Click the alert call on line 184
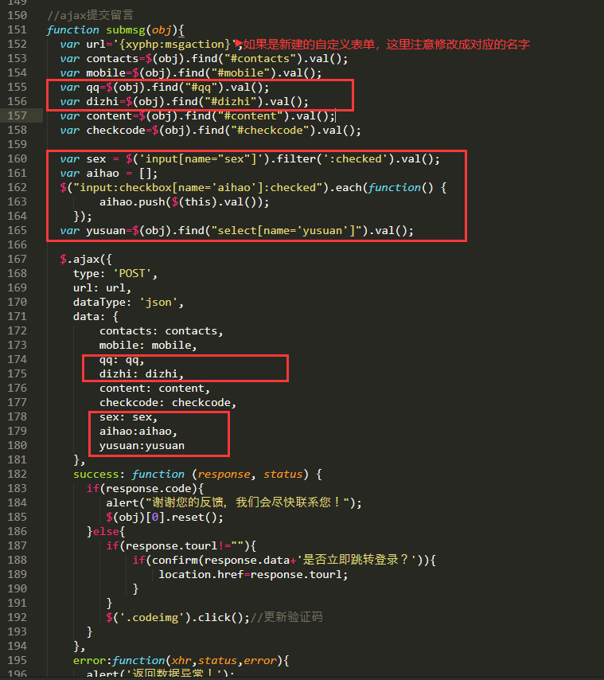This screenshot has height=680, width=604. click(122, 502)
